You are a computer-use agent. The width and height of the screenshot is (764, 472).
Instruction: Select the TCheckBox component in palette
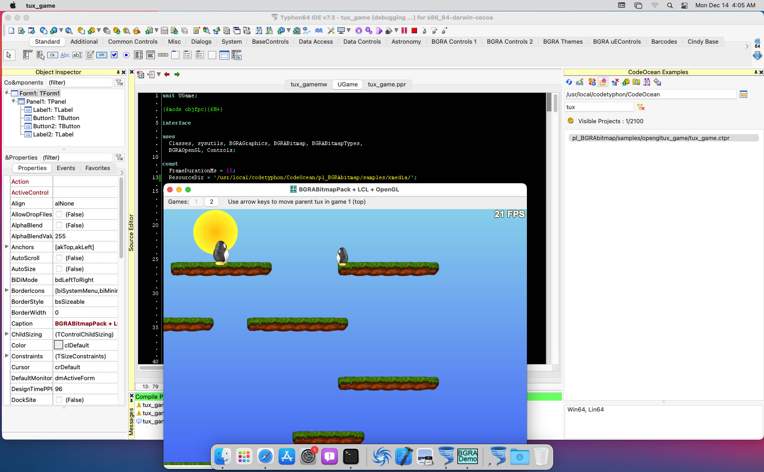tap(114, 55)
